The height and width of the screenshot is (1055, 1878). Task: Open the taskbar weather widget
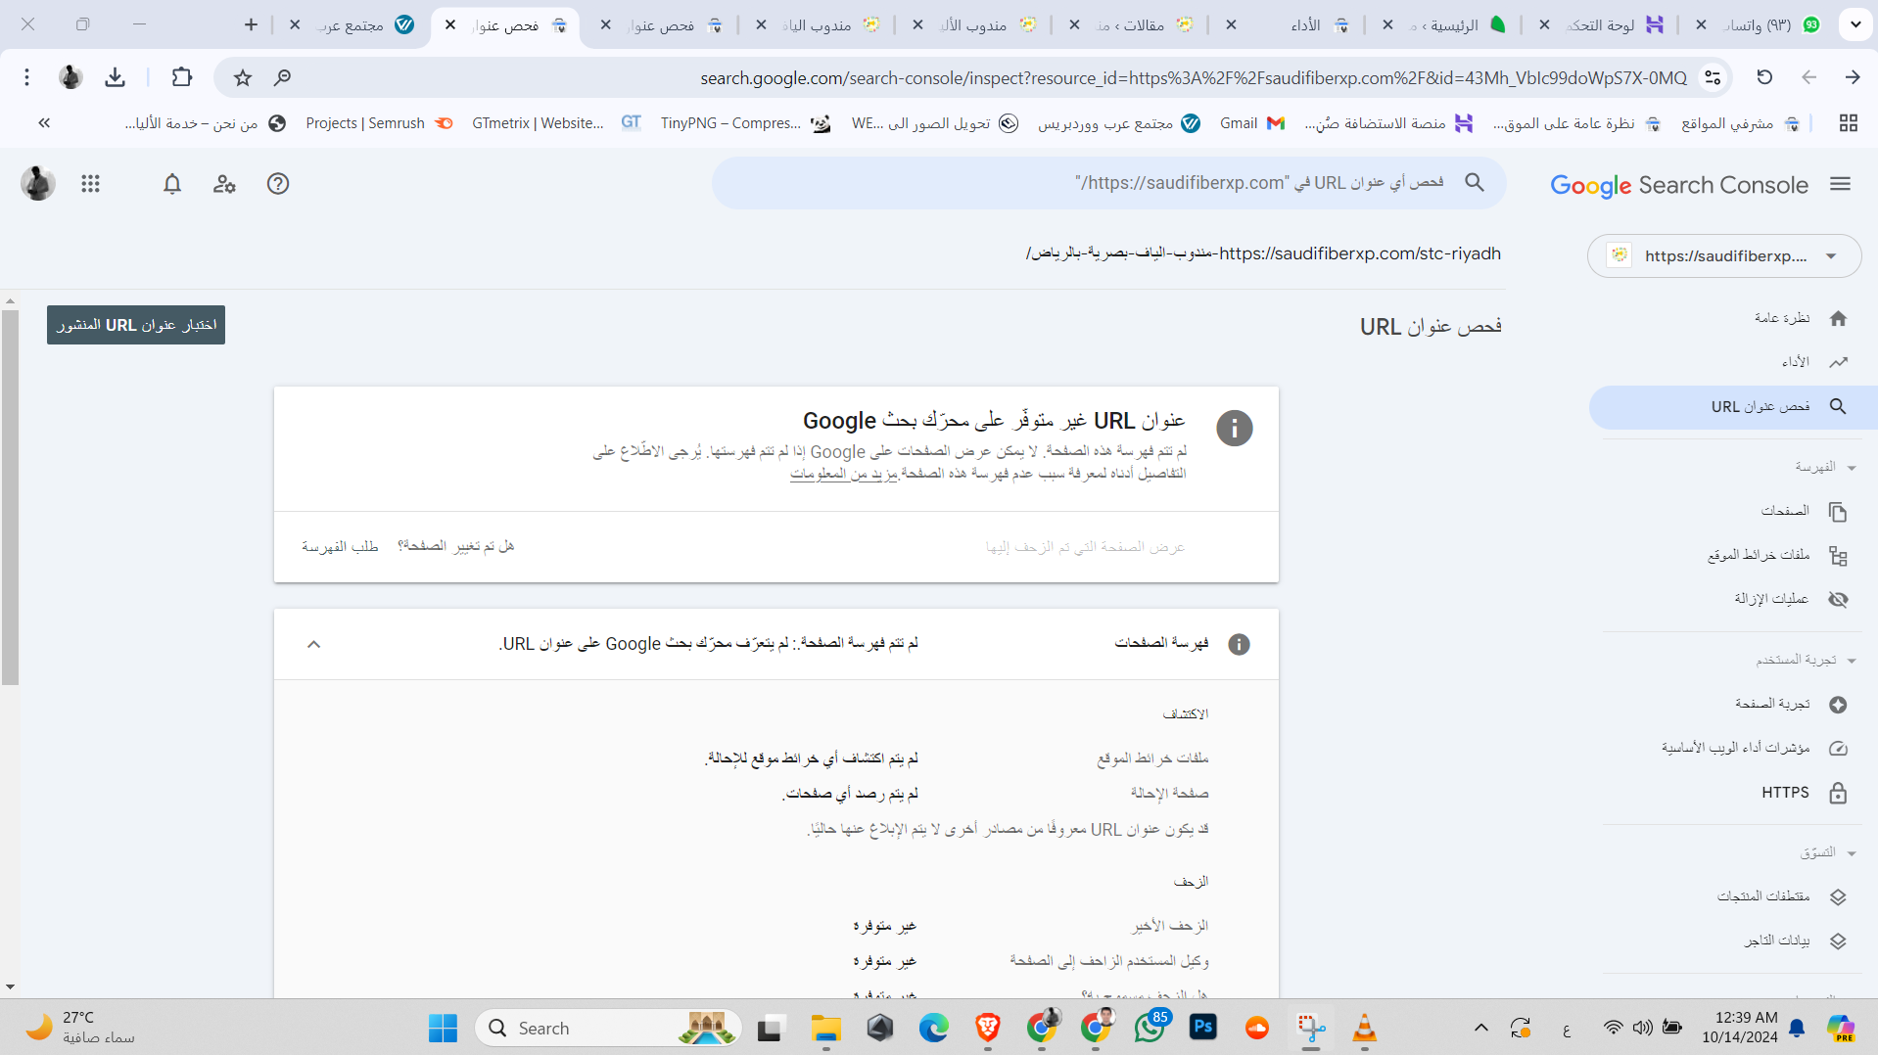click(80, 1028)
